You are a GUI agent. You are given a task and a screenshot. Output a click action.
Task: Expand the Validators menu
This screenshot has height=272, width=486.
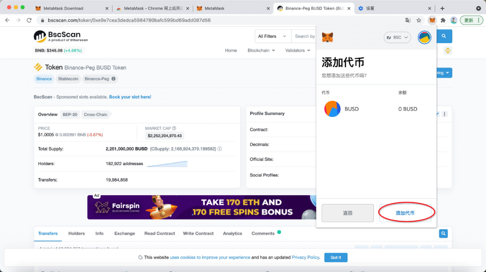(x=297, y=50)
